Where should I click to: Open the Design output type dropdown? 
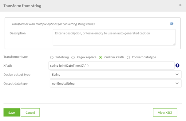(x=116, y=75)
